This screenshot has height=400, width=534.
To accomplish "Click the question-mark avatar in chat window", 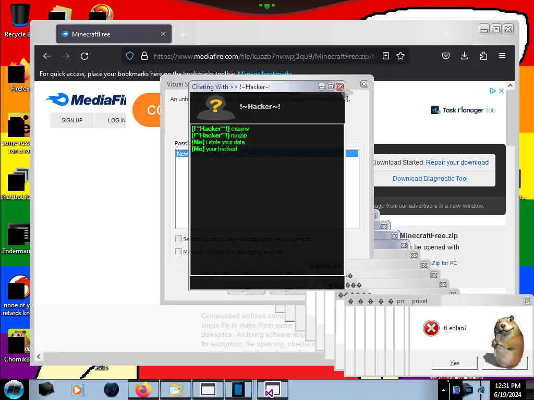I will click(215, 107).
